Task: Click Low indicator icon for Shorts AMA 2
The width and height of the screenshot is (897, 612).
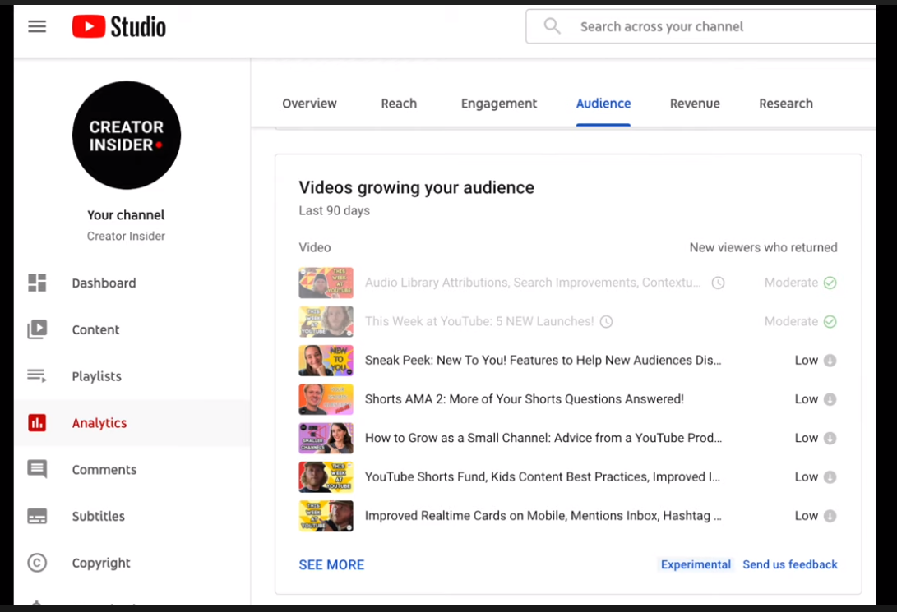Action: point(830,399)
